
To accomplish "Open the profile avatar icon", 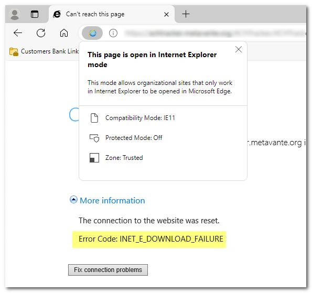I will pos(15,14).
